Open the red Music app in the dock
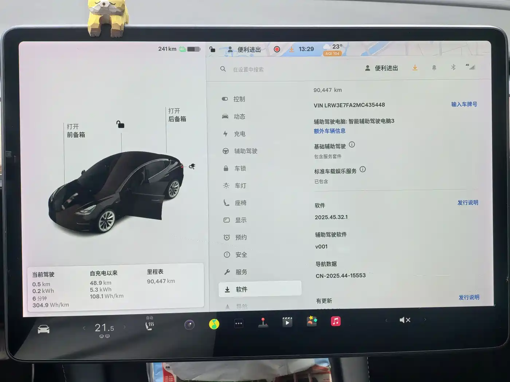The height and width of the screenshot is (382, 510). [x=336, y=321]
